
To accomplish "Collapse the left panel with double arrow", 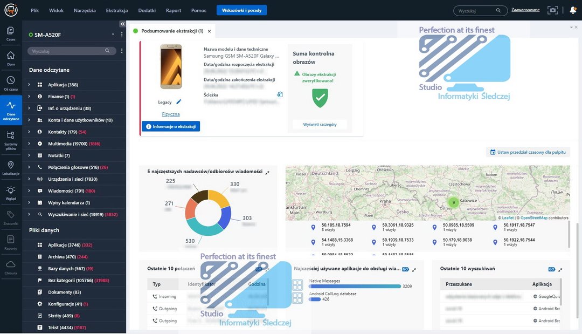I will coord(122,24).
